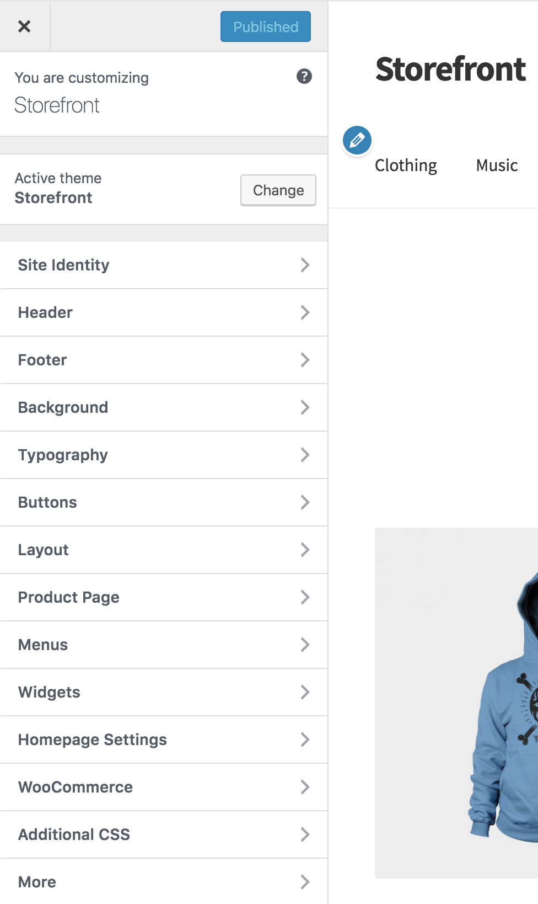
Task: Expand the WooCommerce panel
Action: [164, 787]
